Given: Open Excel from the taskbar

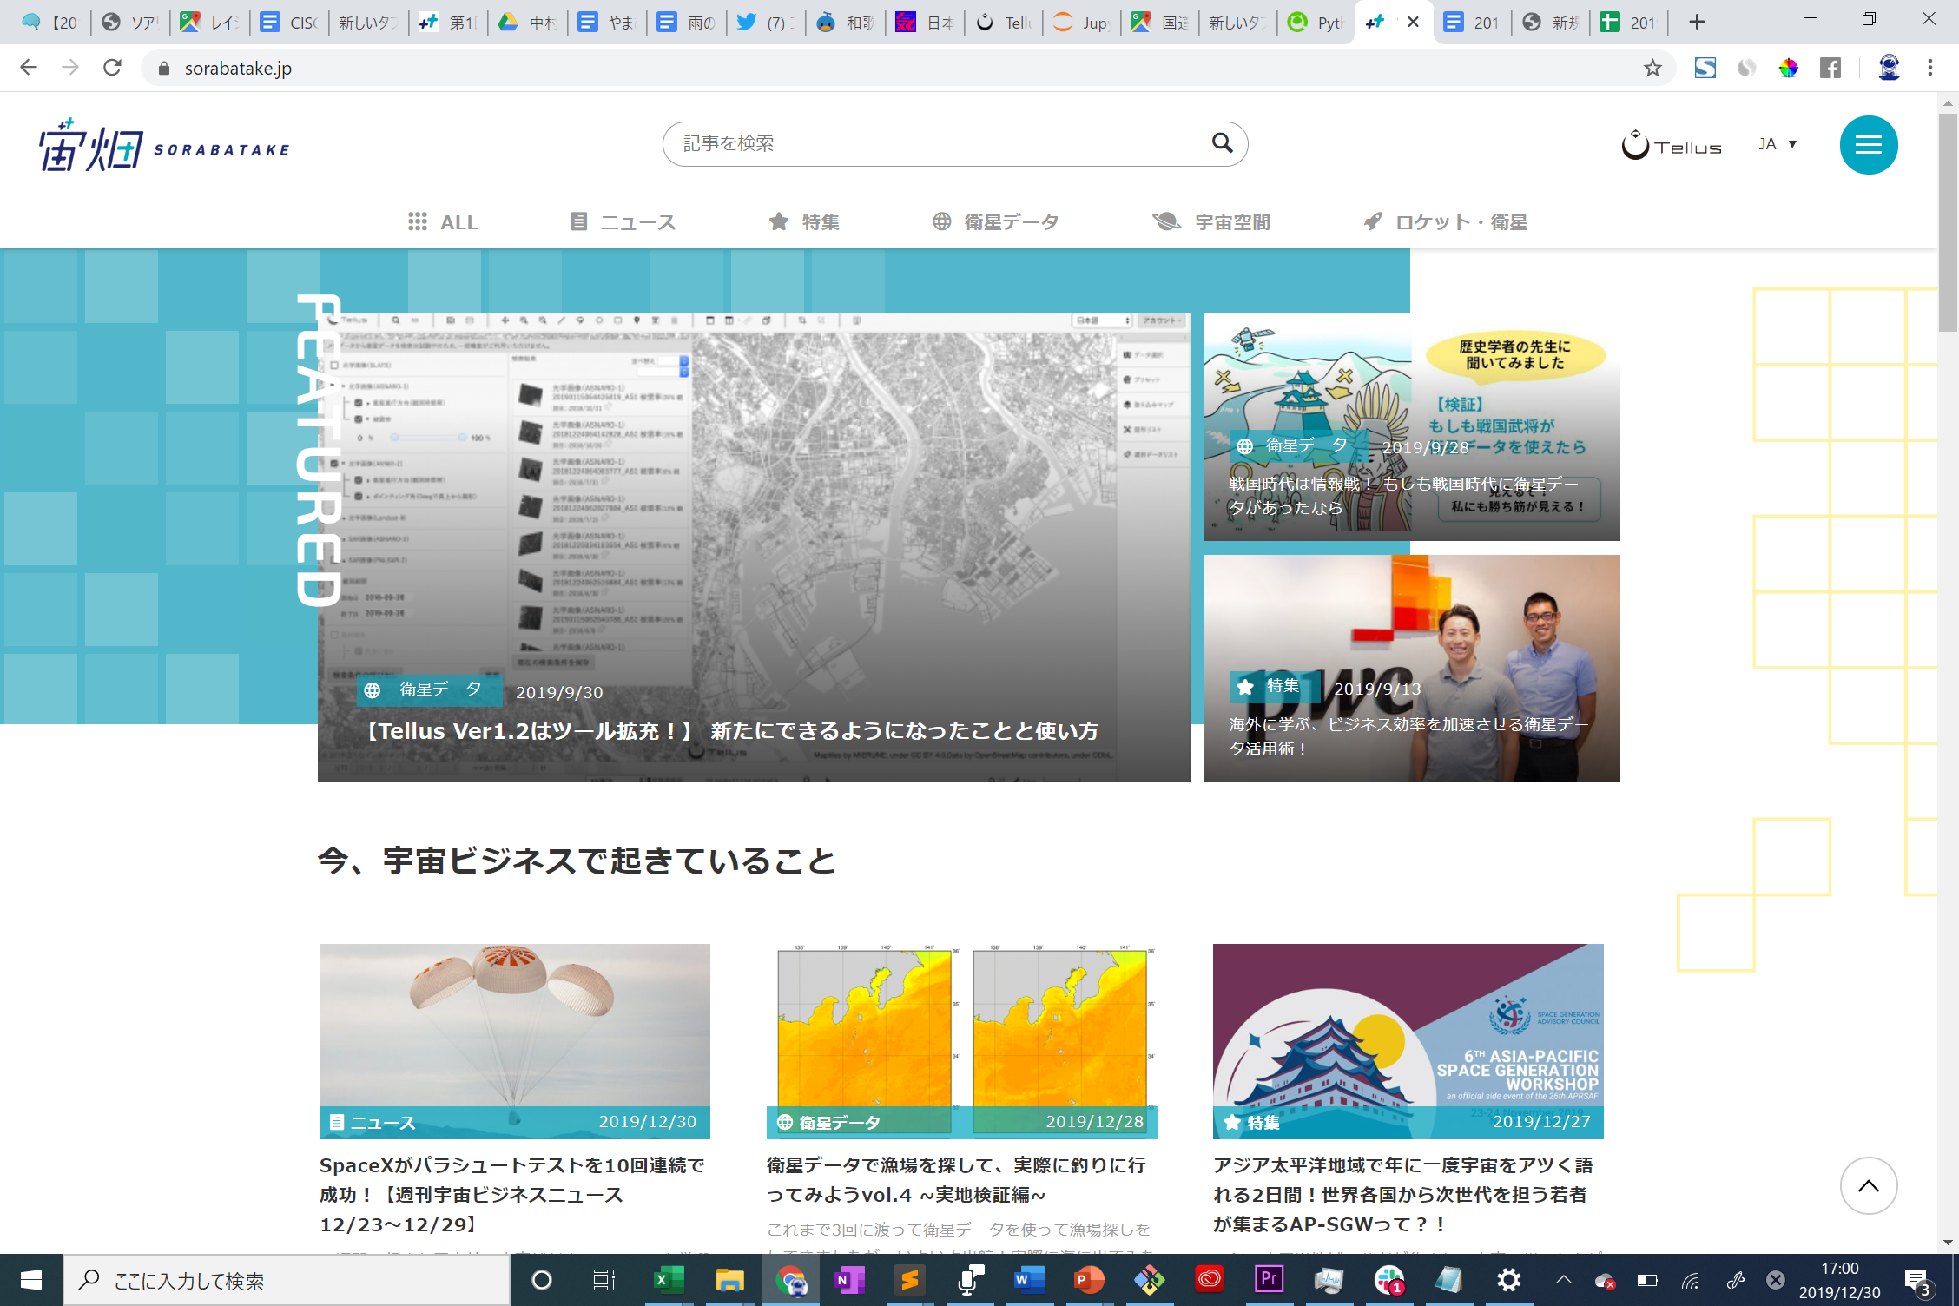Looking at the screenshot, I should click(x=669, y=1280).
